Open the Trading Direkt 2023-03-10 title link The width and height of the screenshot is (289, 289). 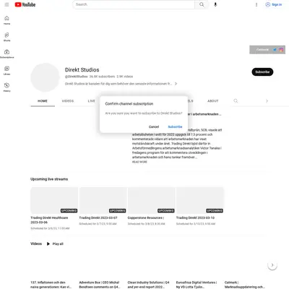point(195,217)
